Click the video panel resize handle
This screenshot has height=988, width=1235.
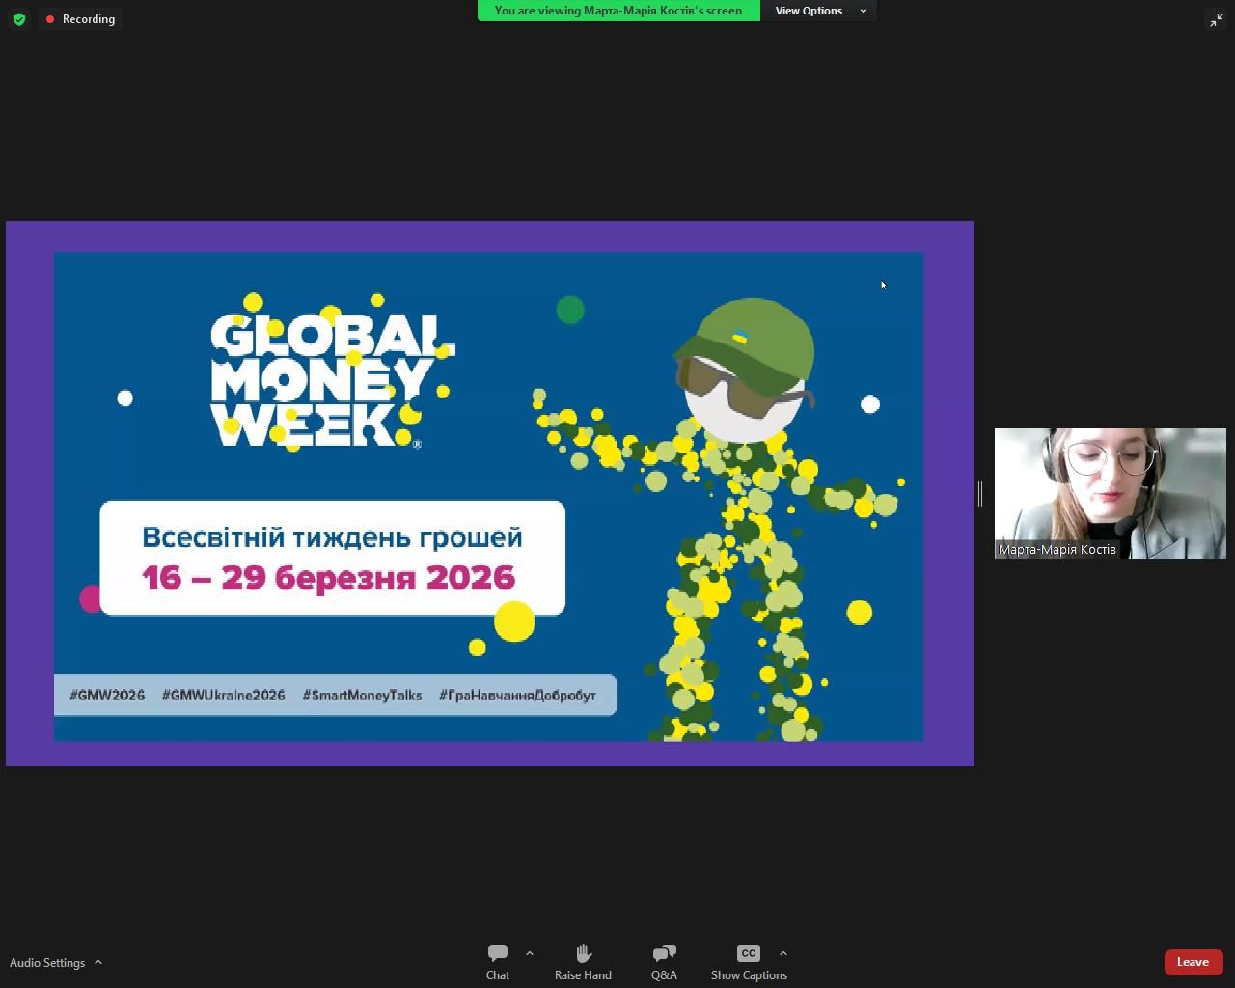(980, 494)
